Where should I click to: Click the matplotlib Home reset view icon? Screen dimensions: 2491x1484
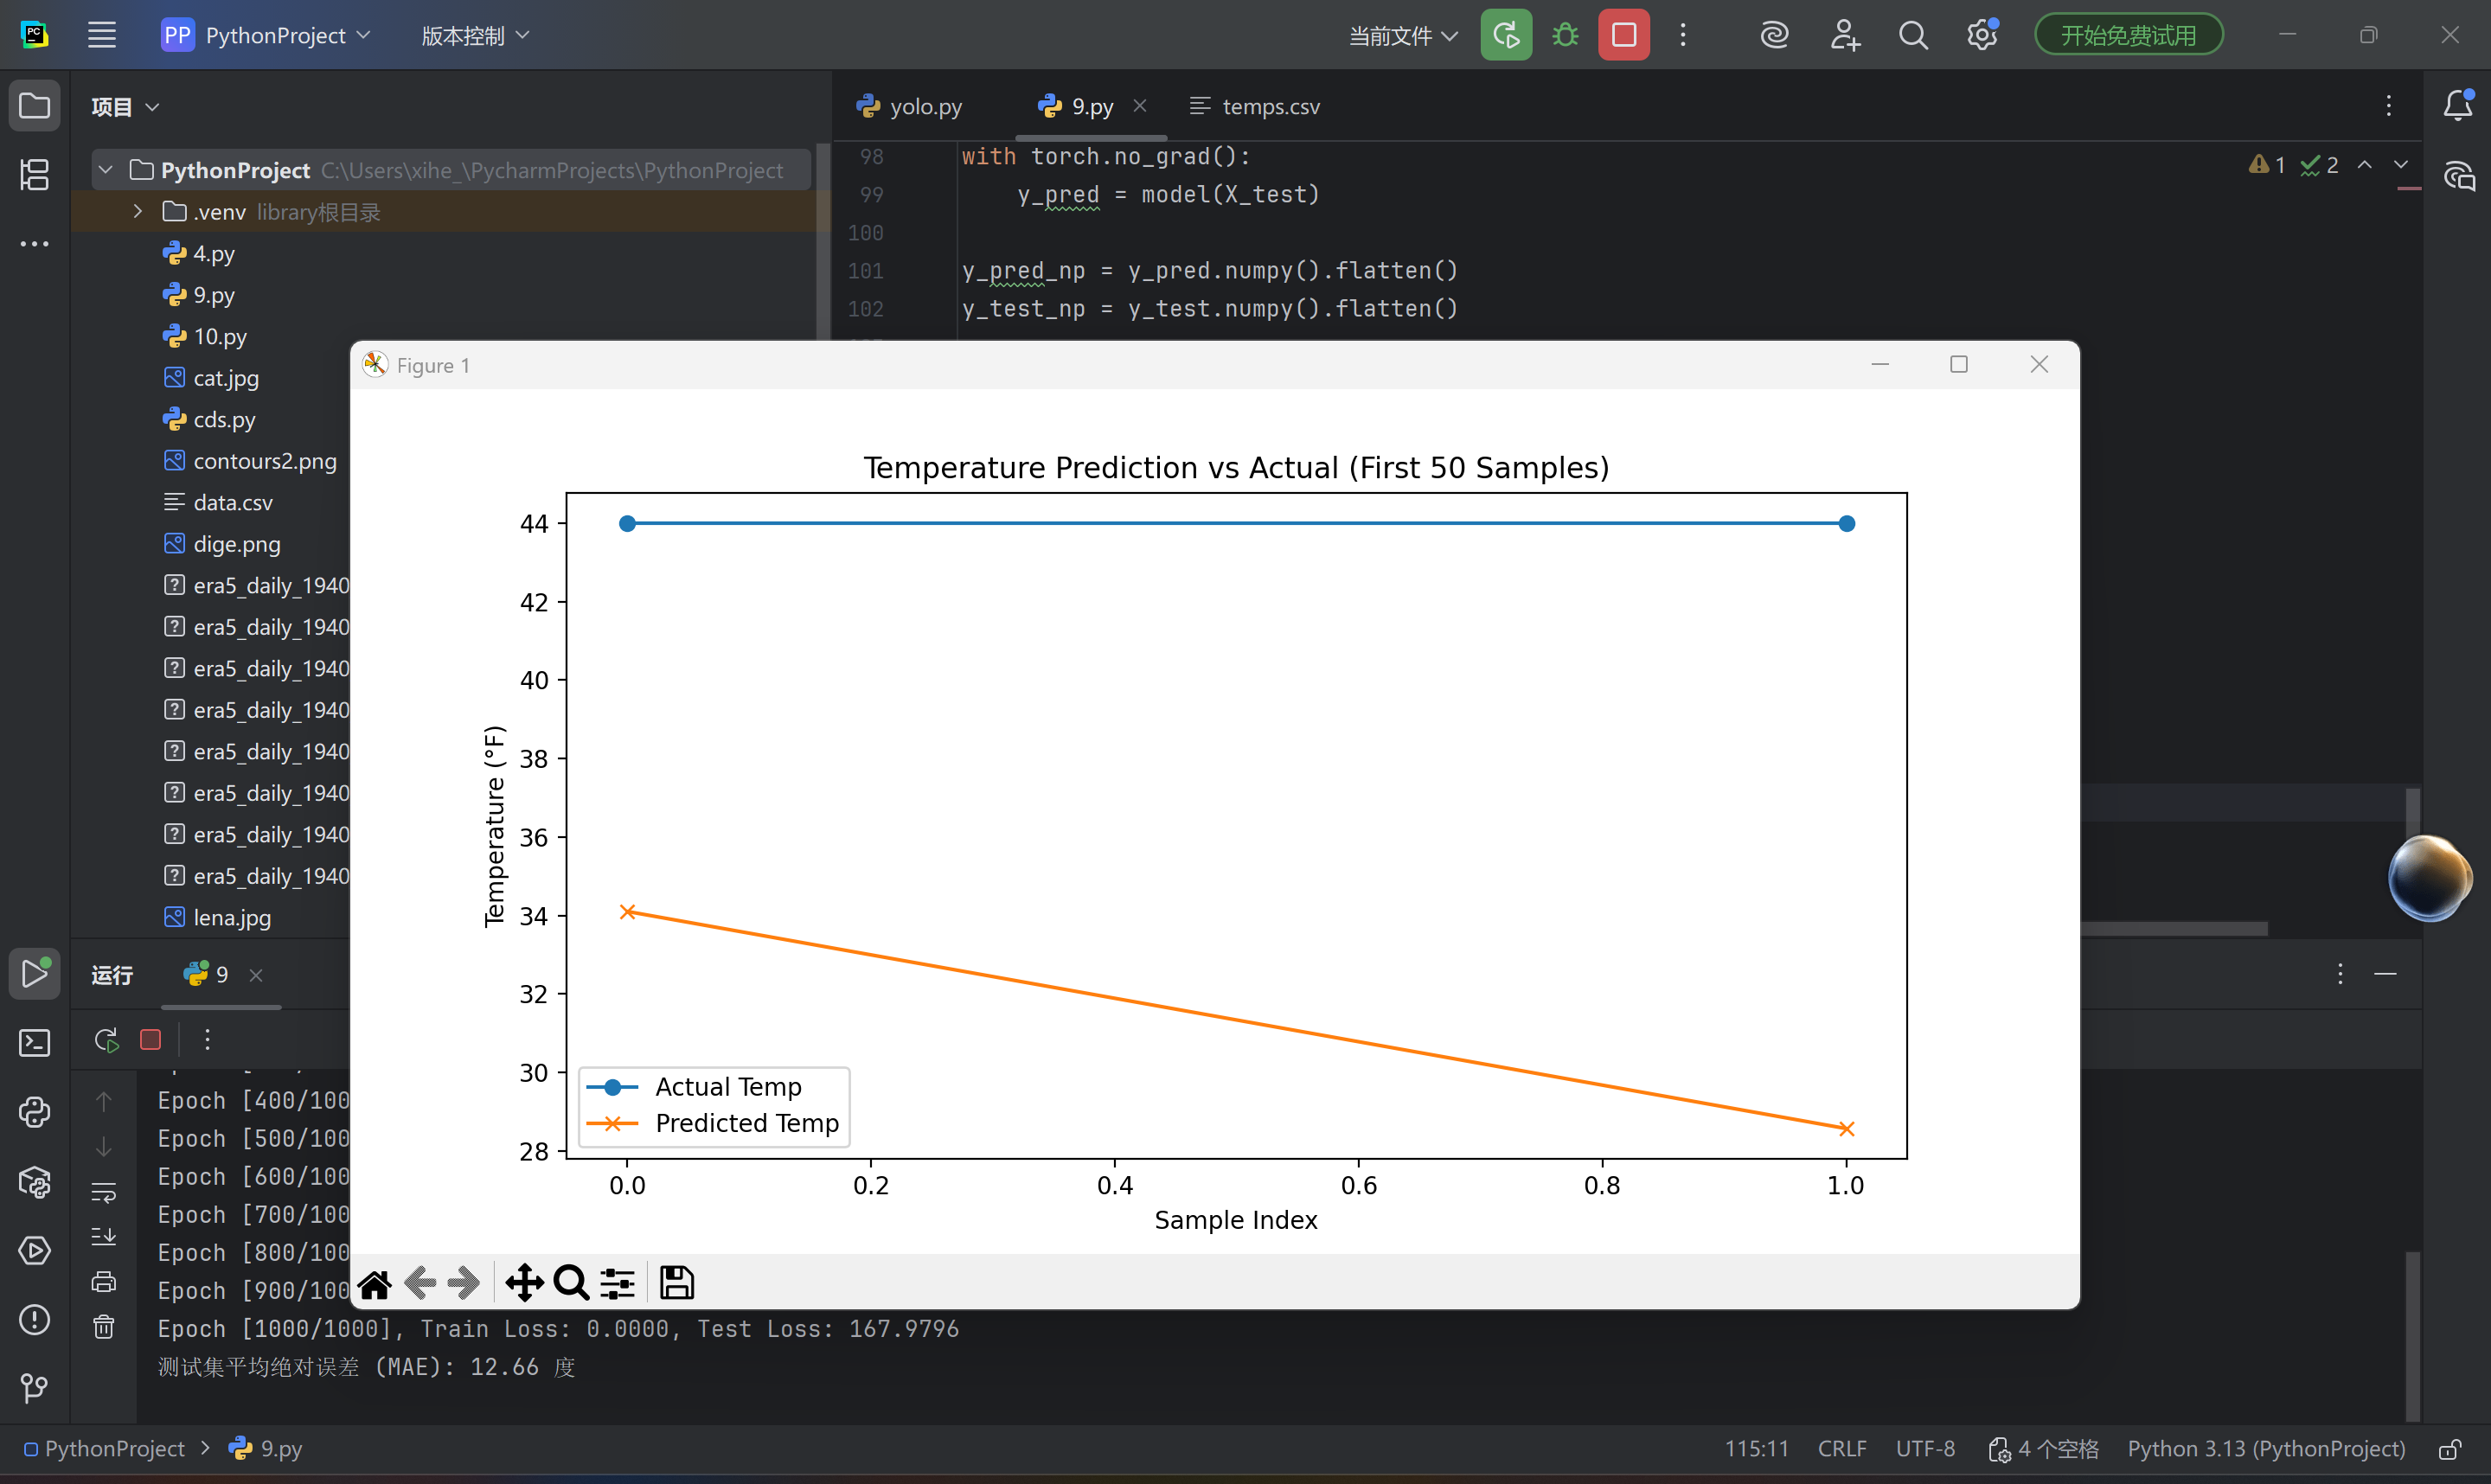point(375,1283)
